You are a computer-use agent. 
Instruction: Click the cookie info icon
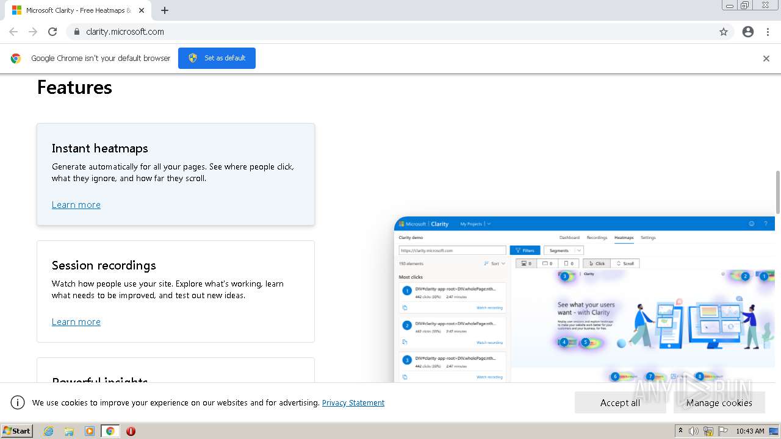tap(18, 402)
